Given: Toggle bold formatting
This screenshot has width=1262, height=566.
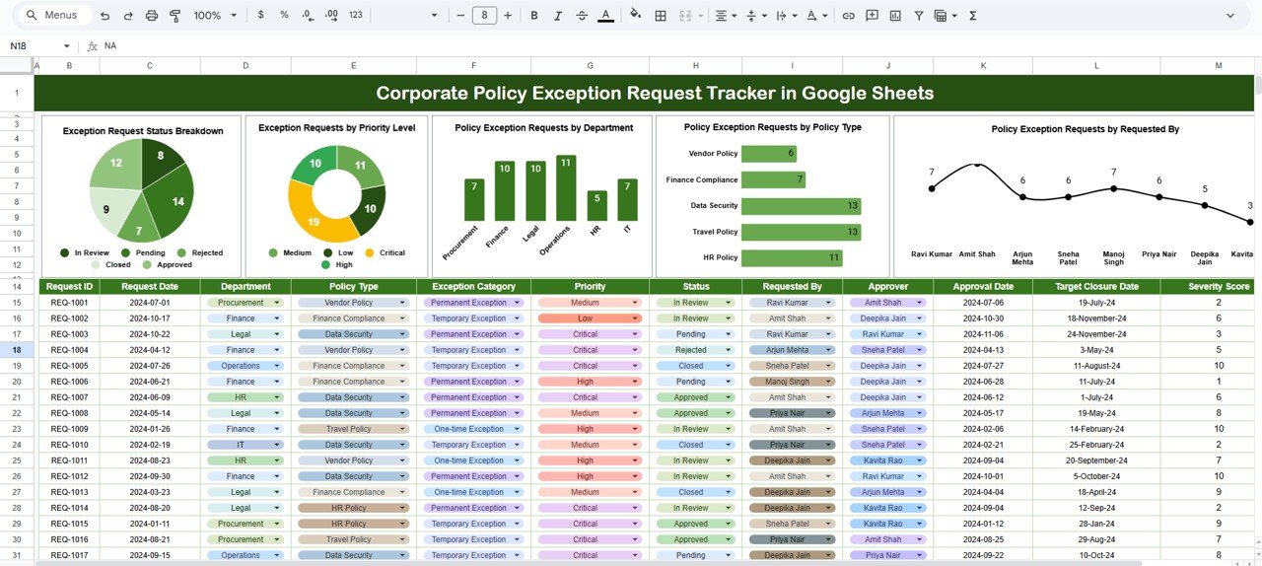Looking at the screenshot, I should [x=534, y=16].
